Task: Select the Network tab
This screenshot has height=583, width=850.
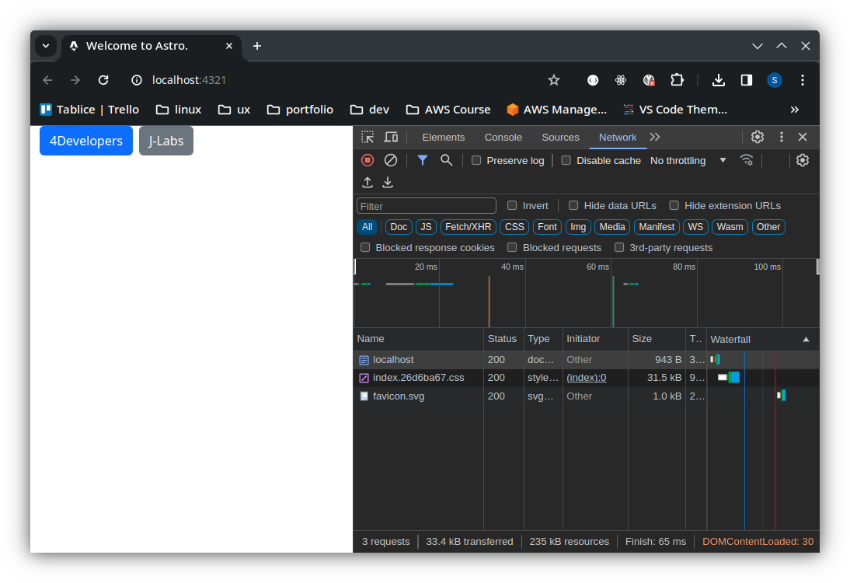Action: coord(618,138)
